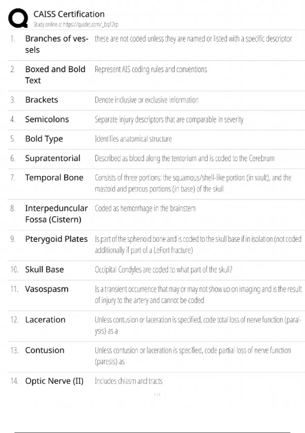Click the definition 'Identifies anatomical structure'

click(133, 139)
